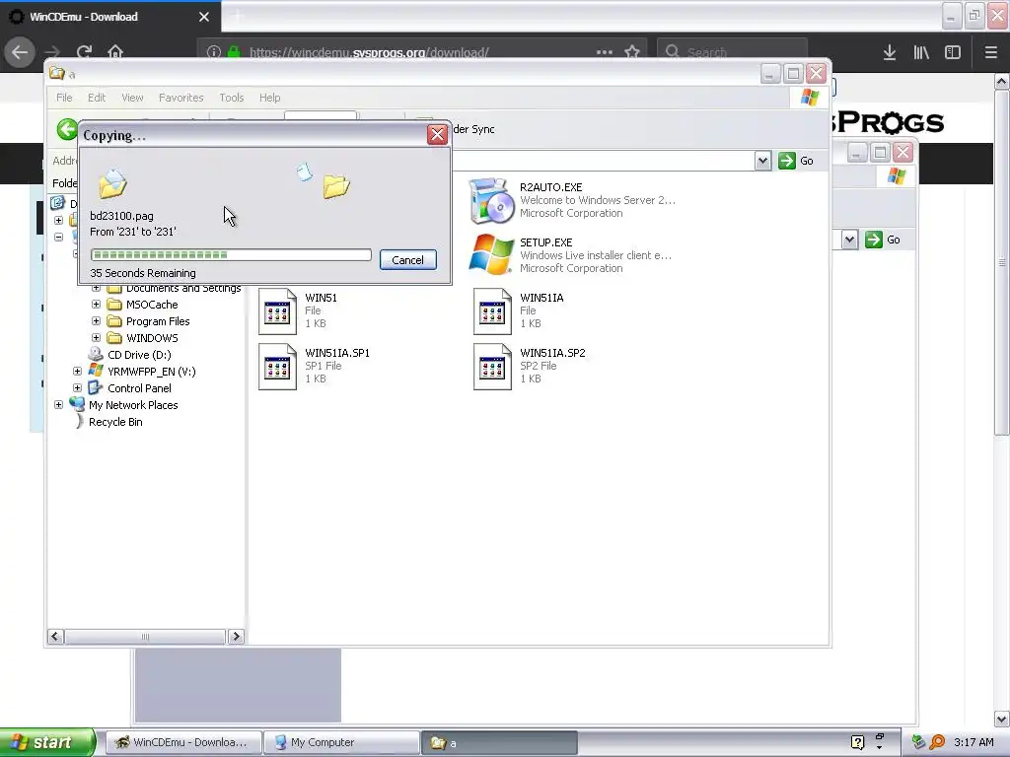1010x757 pixels.
Task: Switch to WinCDEmu Download taskbar button
Action: pos(183,742)
